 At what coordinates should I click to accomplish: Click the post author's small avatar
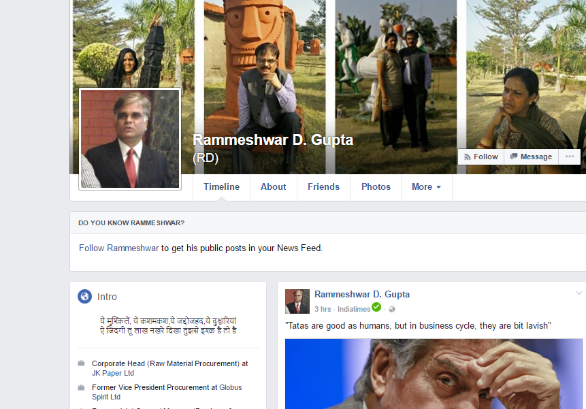(297, 301)
